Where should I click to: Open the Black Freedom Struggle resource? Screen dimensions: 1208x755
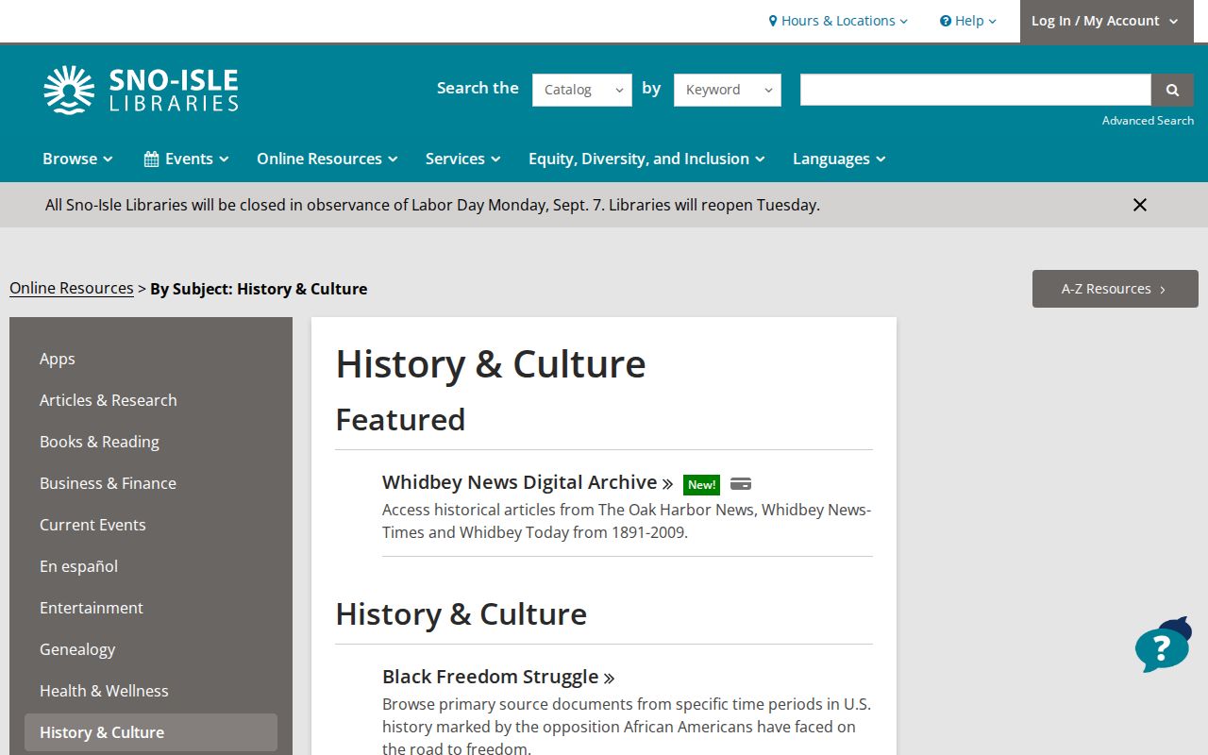click(498, 677)
